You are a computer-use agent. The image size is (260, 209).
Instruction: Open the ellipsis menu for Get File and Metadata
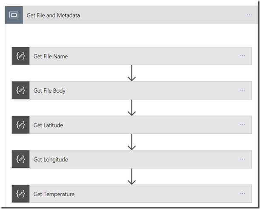click(249, 15)
